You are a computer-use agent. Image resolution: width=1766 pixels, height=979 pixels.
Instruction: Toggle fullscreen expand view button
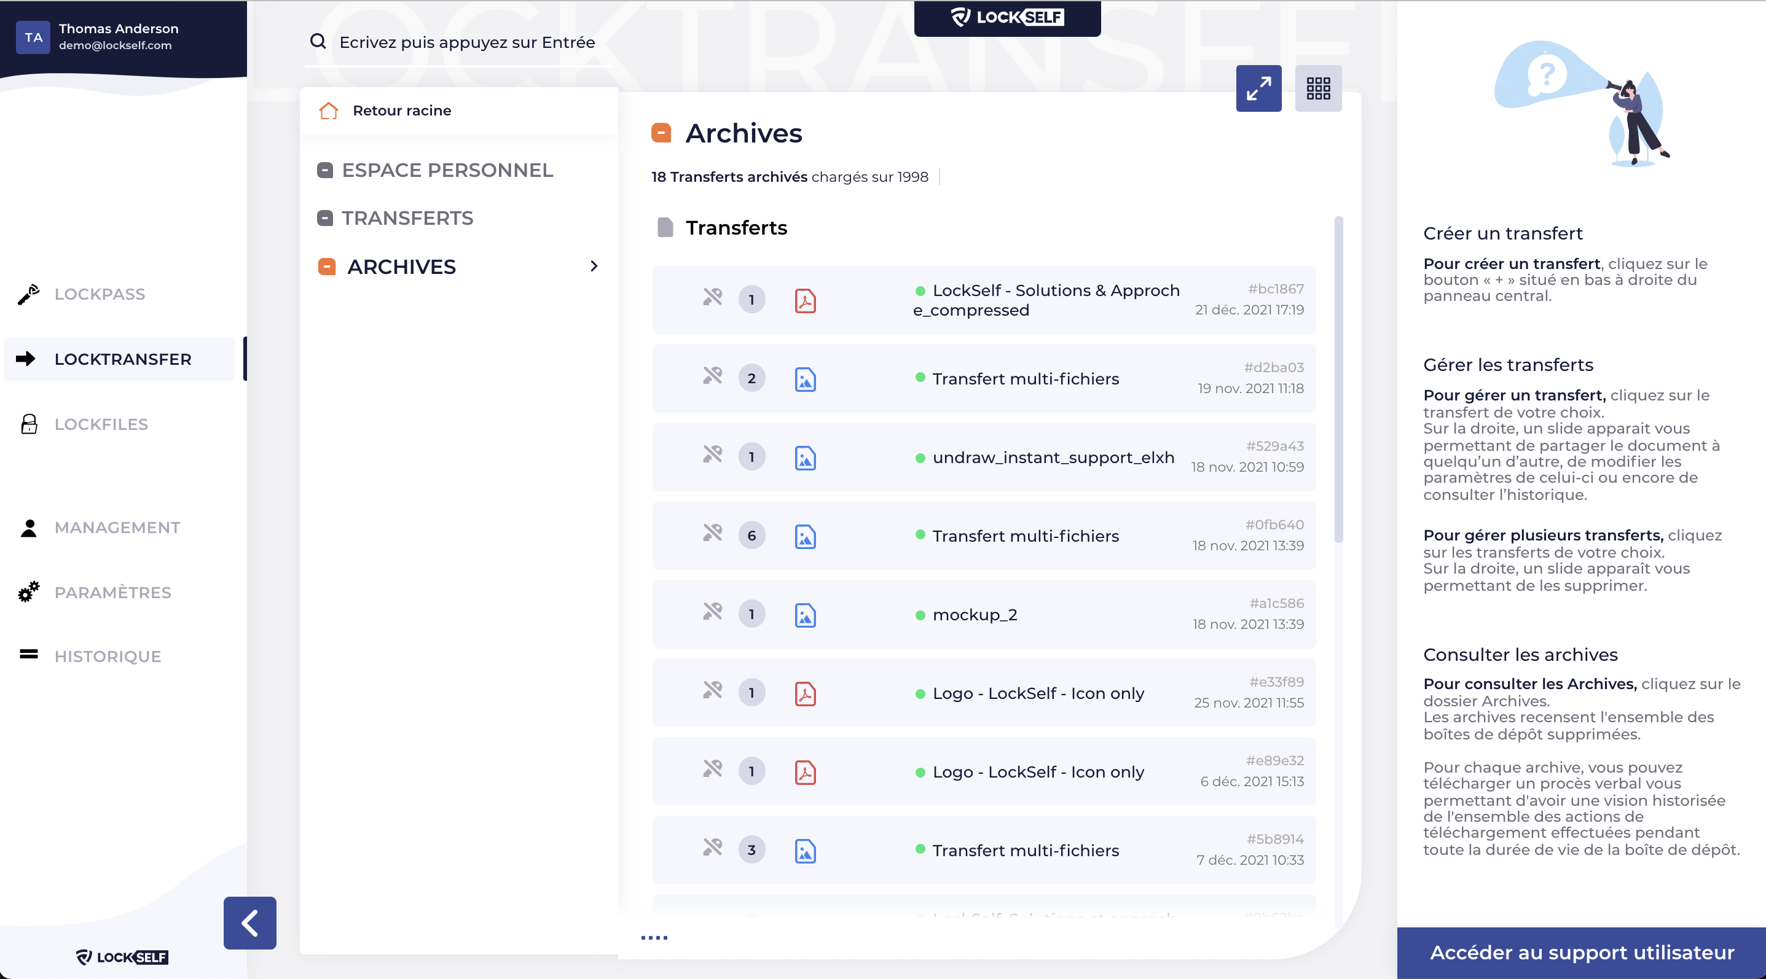click(x=1258, y=88)
